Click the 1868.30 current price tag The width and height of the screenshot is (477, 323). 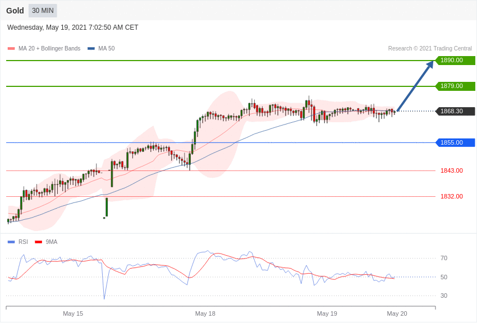(x=456, y=111)
